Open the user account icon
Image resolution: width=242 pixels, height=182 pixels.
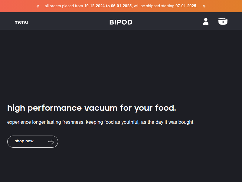[206, 22]
